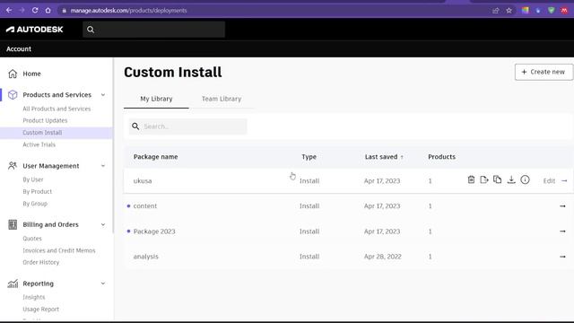
Task: Open Order History page
Action: 41,262
